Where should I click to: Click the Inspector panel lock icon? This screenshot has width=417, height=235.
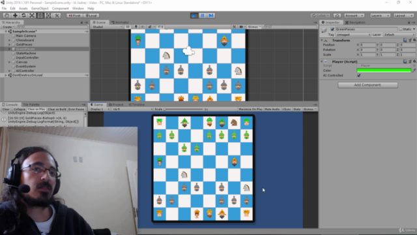tap(409, 22)
